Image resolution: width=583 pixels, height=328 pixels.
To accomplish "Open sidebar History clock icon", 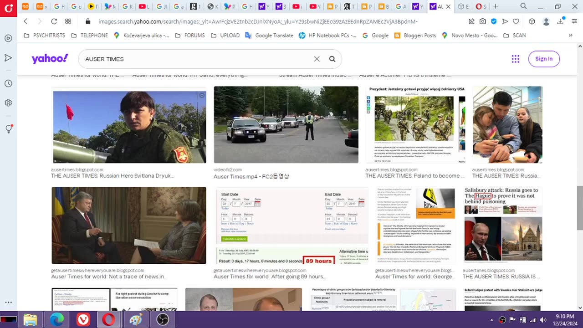I will click(x=8, y=84).
